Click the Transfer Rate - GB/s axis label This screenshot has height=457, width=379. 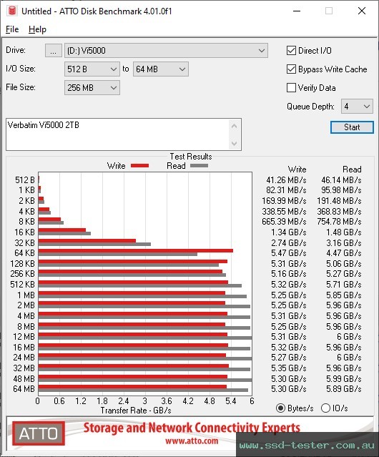[x=136, y=411]
